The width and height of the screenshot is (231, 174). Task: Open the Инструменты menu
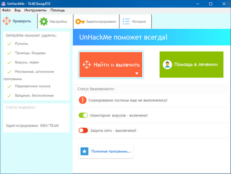35,10
